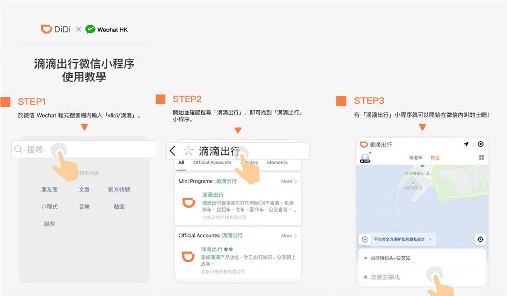Recenter the map with the location crosshair button
Image resolution: width=507 pixels, height=296 pixels.
480,239
